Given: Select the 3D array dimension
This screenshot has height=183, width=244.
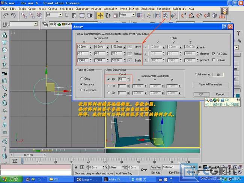Looking at the screenshot, I should tap(108, 93).
